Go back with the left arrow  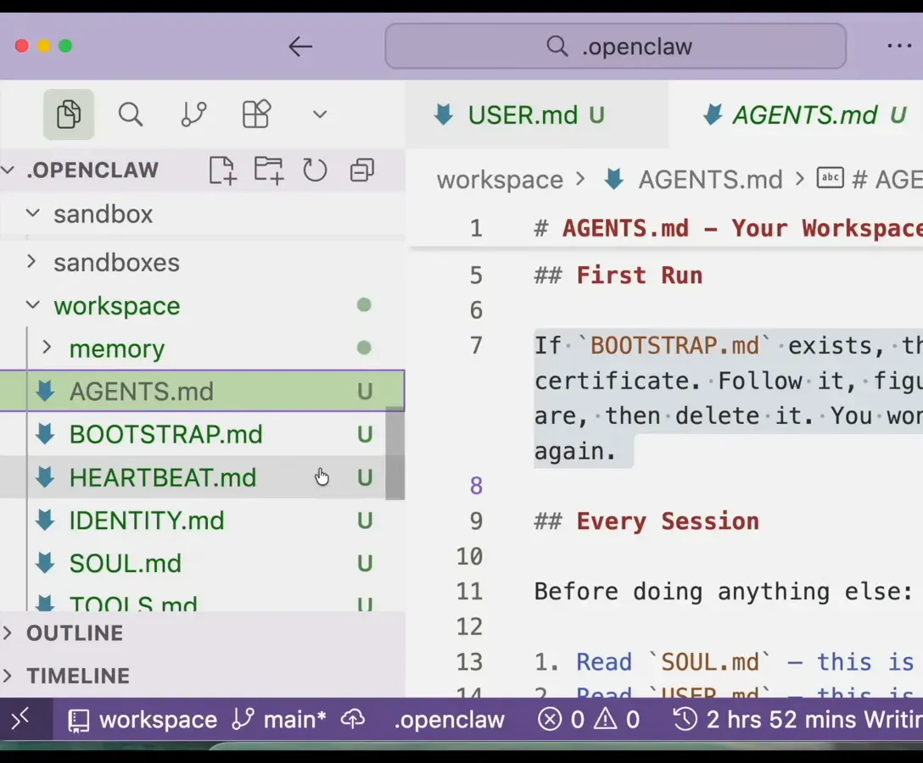pyautogui.click(x=300, y=47)
